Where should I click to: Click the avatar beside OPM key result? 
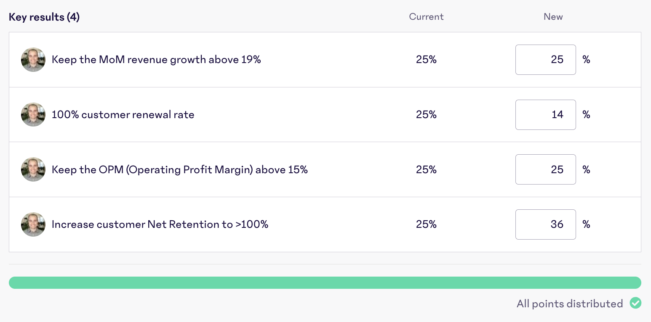point(33,169)
